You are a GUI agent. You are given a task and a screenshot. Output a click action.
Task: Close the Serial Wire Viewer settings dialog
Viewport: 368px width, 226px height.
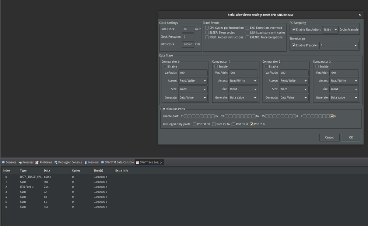360,15
